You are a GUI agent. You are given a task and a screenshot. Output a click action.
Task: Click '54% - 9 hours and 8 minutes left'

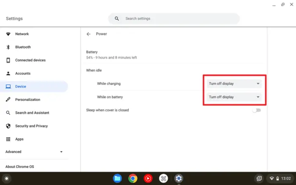(111, 57)
